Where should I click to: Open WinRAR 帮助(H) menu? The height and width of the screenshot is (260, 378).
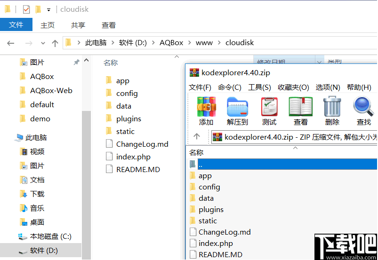(359, 87)
